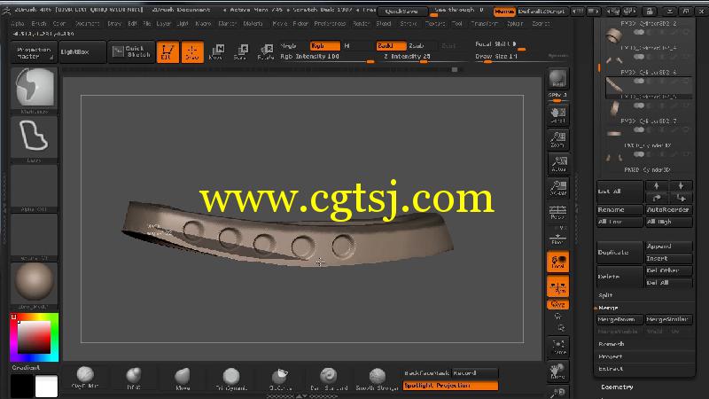Screen dimensions: 709x399
Task: Select the black secondary color swatch
Action: (22, 387)
